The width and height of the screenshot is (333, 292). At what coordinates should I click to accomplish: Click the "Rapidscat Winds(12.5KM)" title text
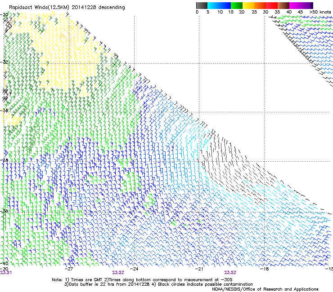coord(39,8)
